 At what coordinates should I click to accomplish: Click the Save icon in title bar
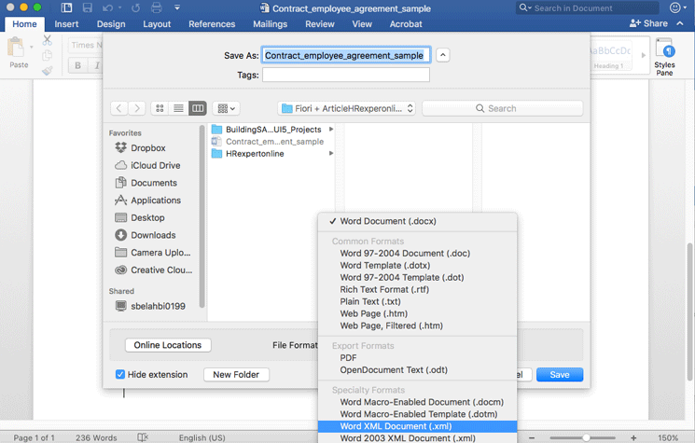[88, 7]
